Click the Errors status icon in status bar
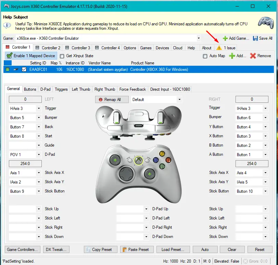Image resolution: width=278 pixels, height=265 pixels. pyautogui.click(x=245, y=261)
